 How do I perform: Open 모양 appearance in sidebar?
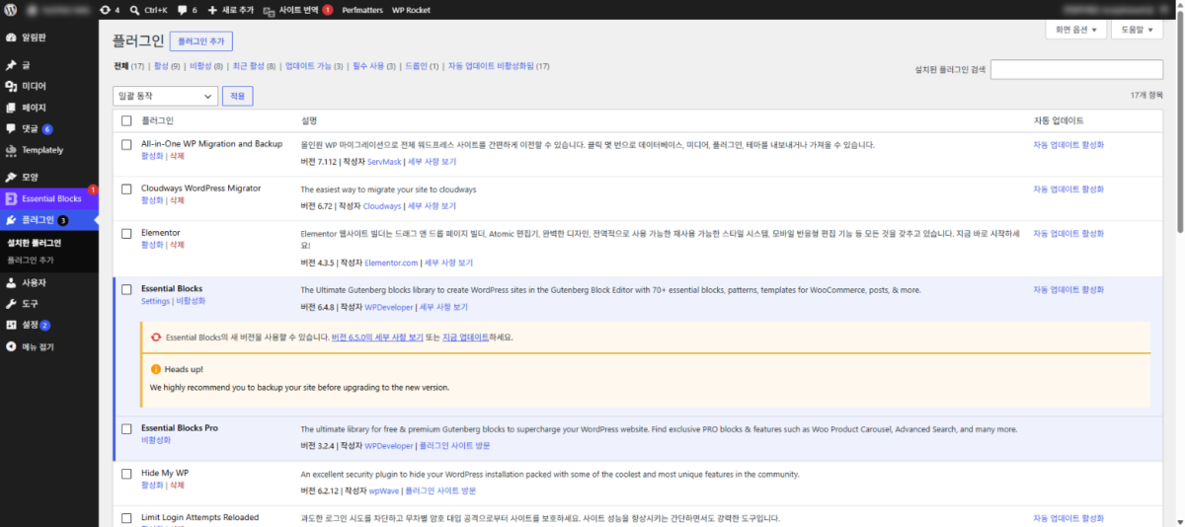pyautogui.click(x=49, y=178)
